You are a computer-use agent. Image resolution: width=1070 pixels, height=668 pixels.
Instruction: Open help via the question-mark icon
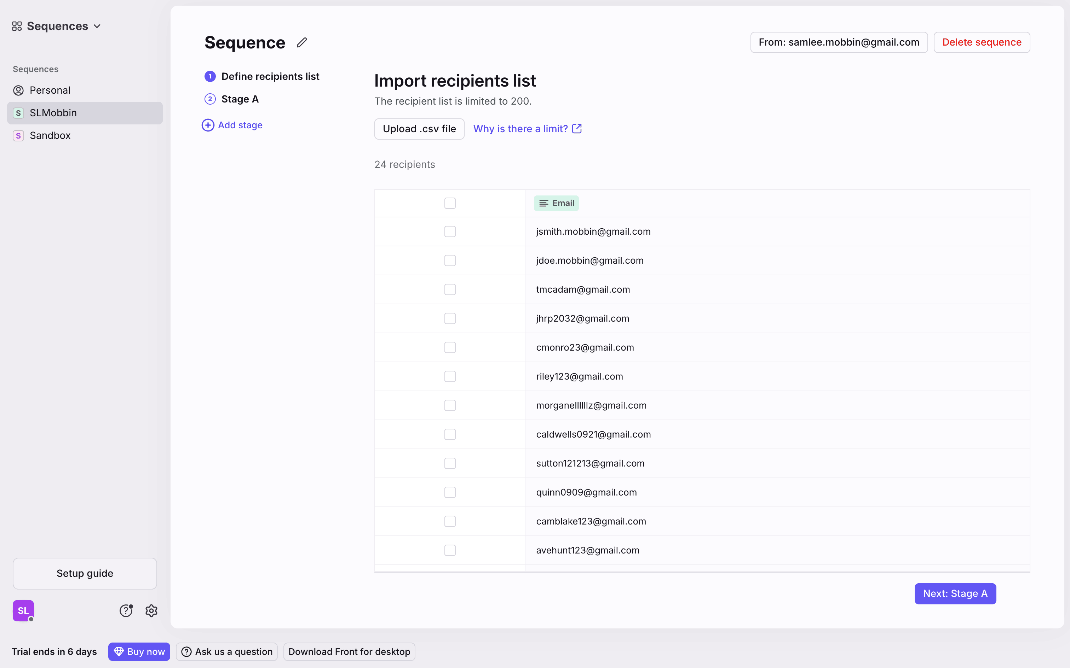pos(126,611)
